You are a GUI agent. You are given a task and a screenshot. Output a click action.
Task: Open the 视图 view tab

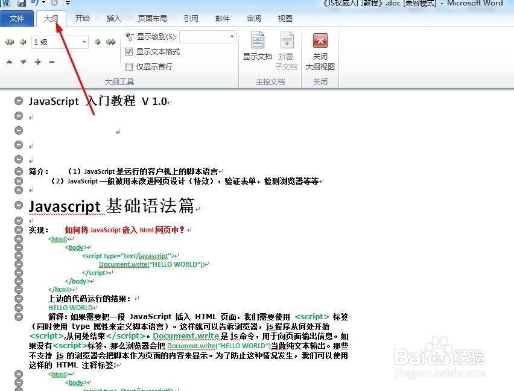point(285,19)
